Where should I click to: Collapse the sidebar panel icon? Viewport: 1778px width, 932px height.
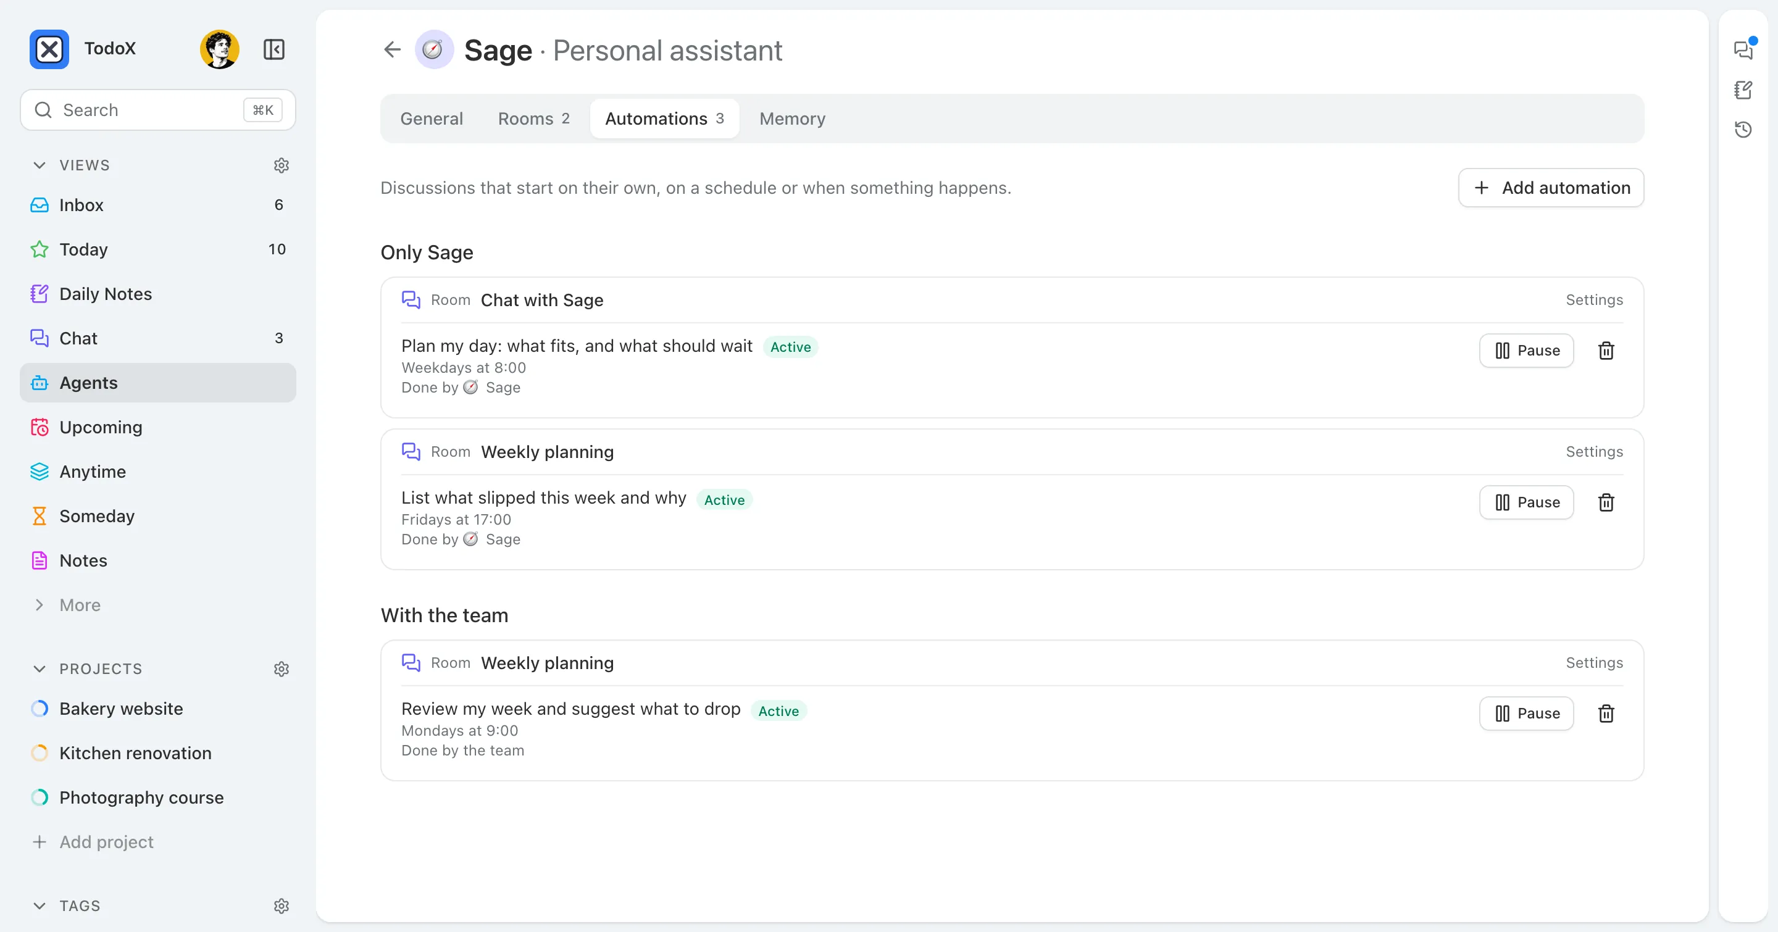click(274, 49)
